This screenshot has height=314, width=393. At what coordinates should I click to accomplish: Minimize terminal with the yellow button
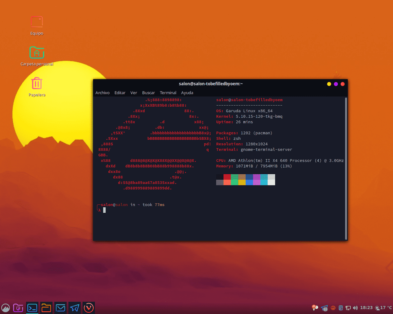click(329, 84)
